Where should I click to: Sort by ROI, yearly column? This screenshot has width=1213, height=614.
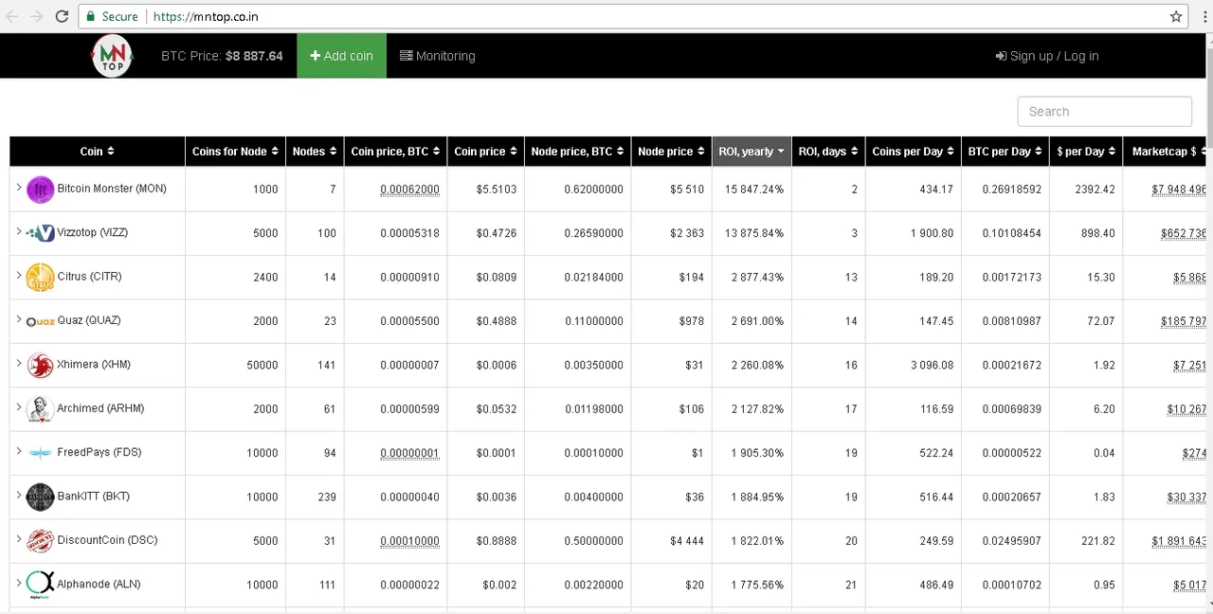tap(751, 152)
